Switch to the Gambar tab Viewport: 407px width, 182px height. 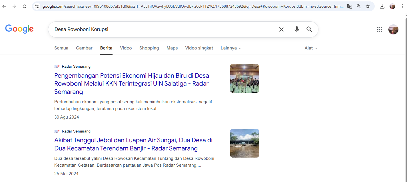(x=84, y=48)
